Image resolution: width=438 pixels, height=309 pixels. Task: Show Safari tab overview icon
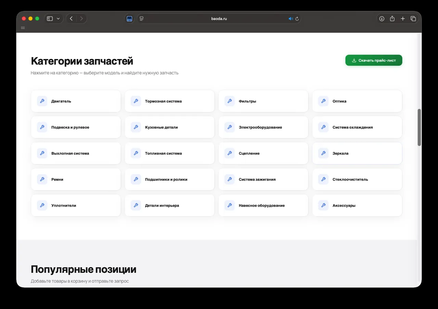click(413, 19)
